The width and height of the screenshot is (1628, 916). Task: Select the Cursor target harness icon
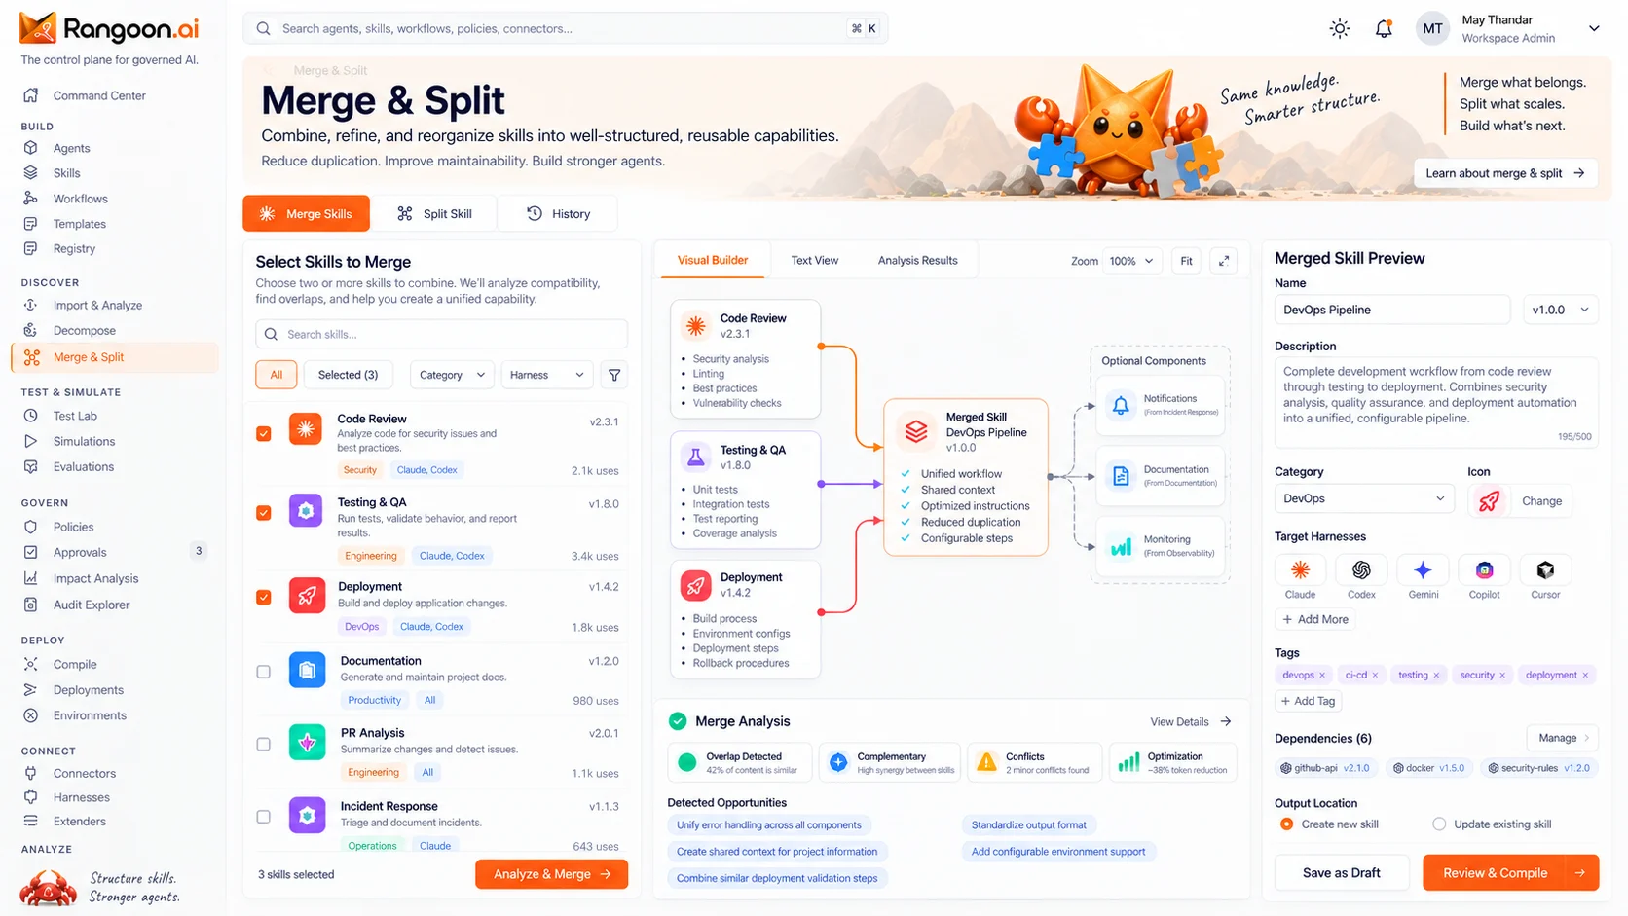pyautogui.click(x=1545, y=569)
